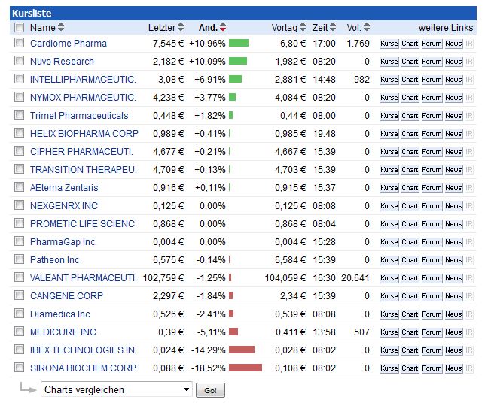Open the HELIX BIOPHARMA CORP link
485x406 pixels.
pyautogui.click(x=84, y=134)
